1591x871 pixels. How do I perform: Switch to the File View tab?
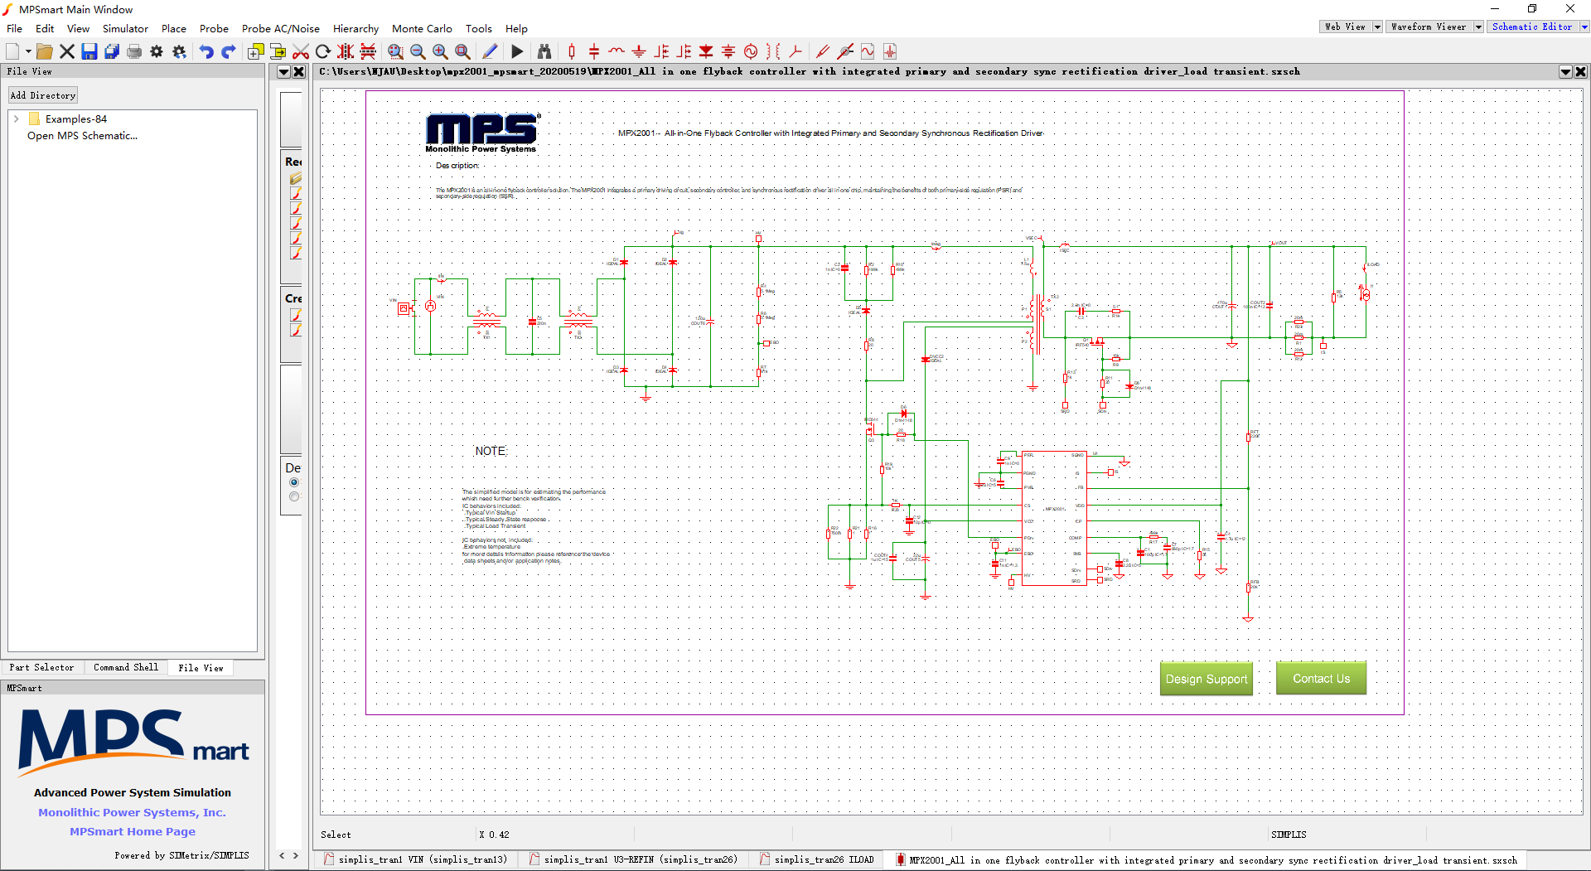[x=201, y=667]
